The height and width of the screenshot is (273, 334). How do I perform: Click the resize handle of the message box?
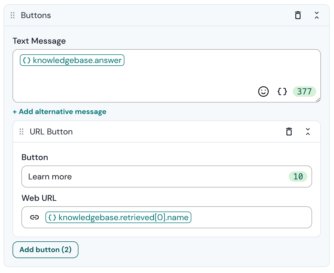tap(318, 100)
